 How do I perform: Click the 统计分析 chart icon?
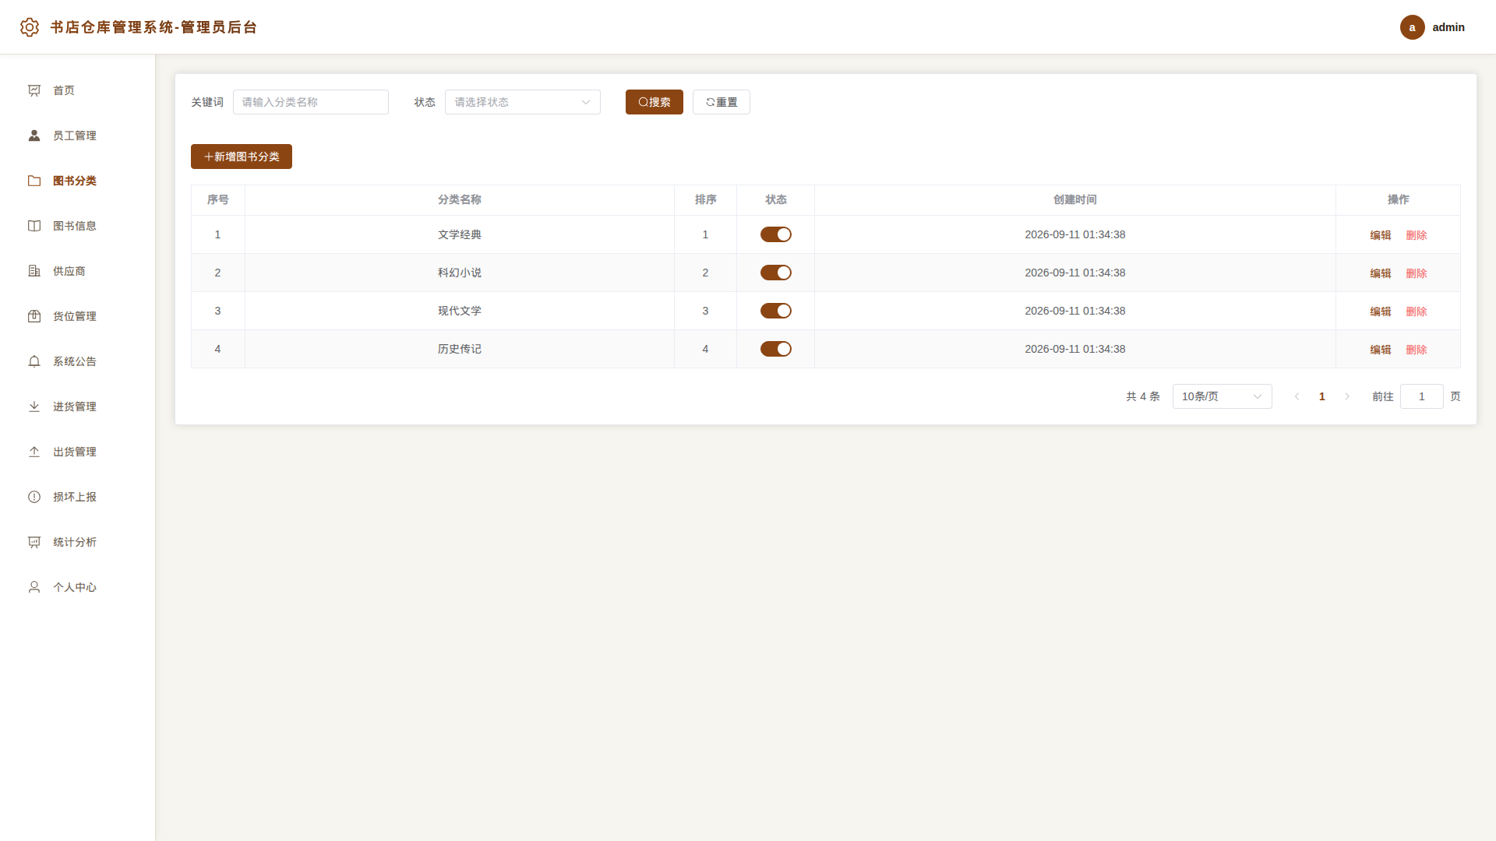pyautogui.click(x=34, y=542)
